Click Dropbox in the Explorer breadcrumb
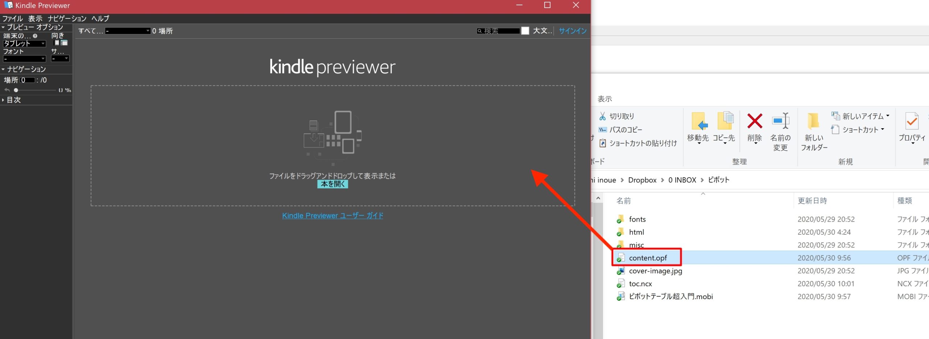Viewport: 929px width, 339px height. click(642, 180)
